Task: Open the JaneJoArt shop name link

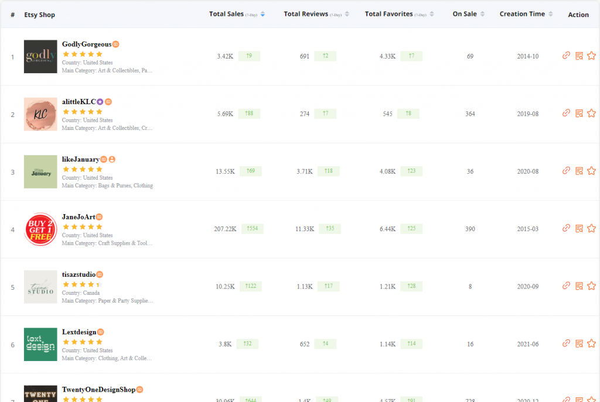Action: pyautogui.click(x=78, y=217)
